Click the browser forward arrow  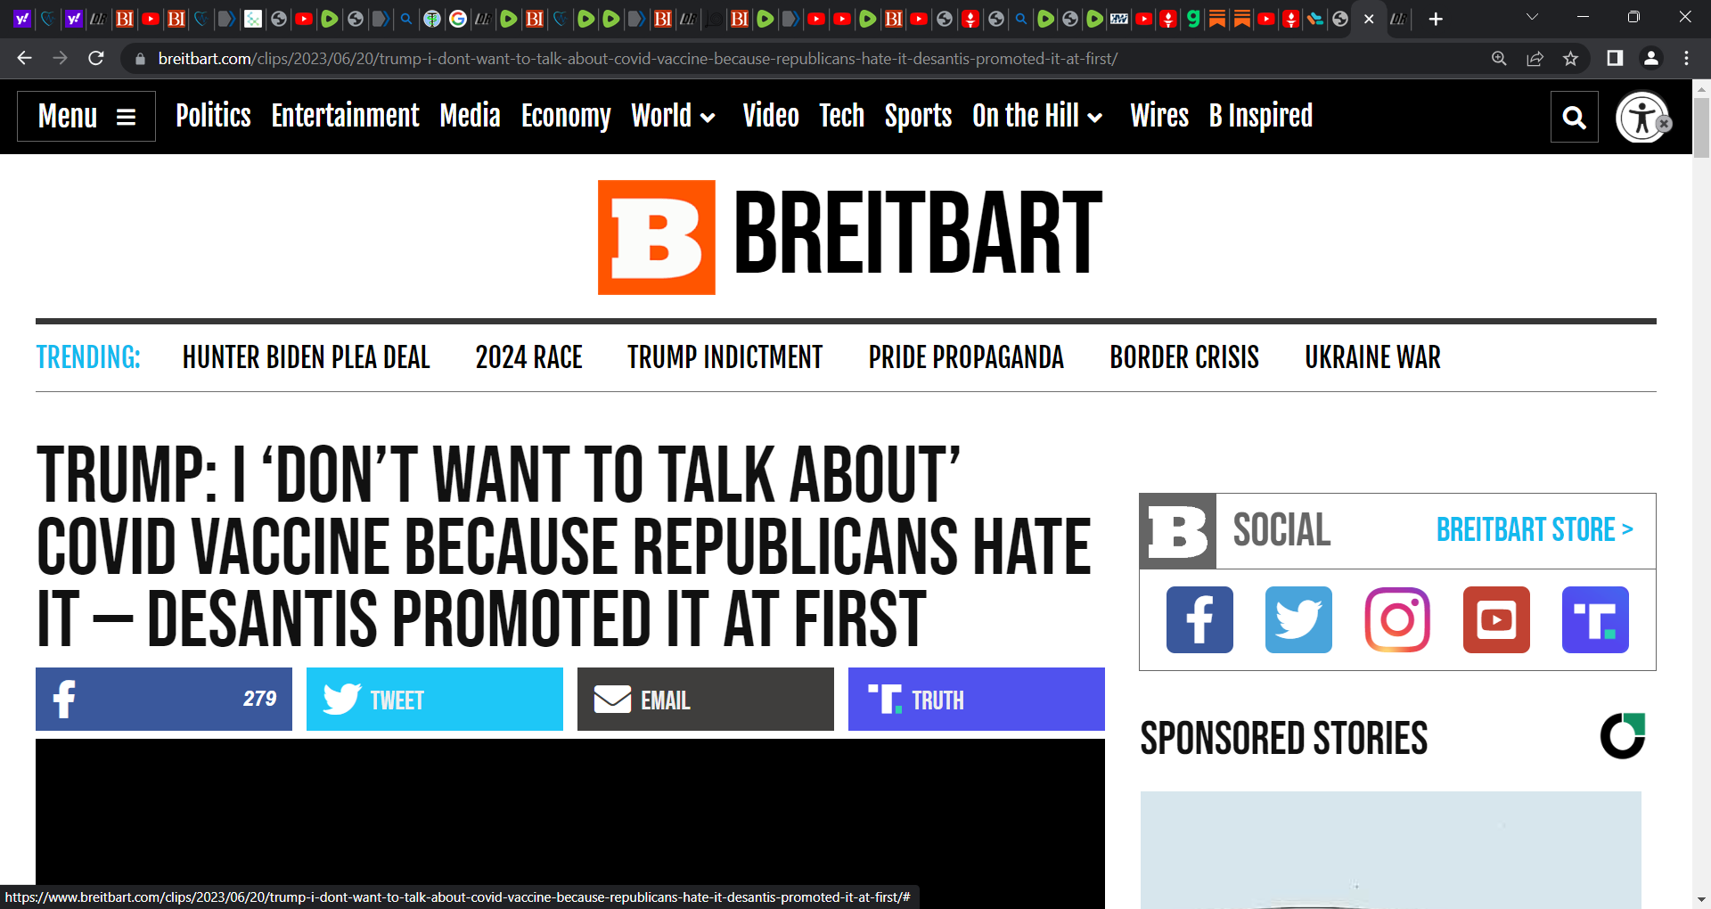click(60, 58)
